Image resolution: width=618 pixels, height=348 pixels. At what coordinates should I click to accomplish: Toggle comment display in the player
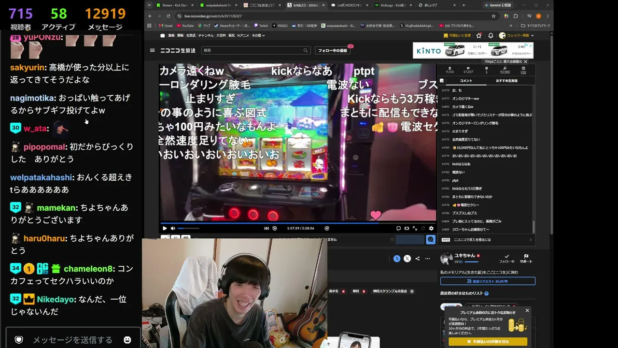(x=398, y=228)
